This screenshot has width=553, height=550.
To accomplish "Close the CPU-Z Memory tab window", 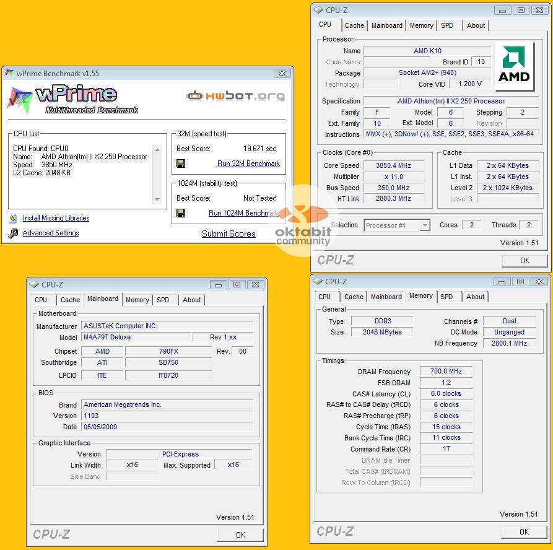I will [539, 282].
